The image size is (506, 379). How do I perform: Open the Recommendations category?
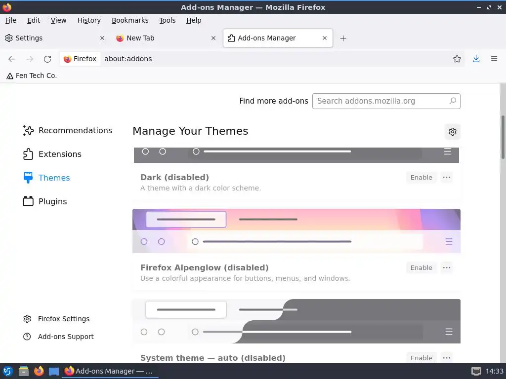[68, 130]
